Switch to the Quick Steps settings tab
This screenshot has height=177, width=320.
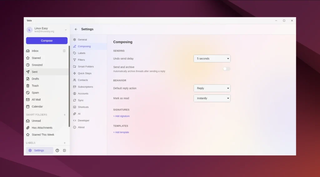84,73
